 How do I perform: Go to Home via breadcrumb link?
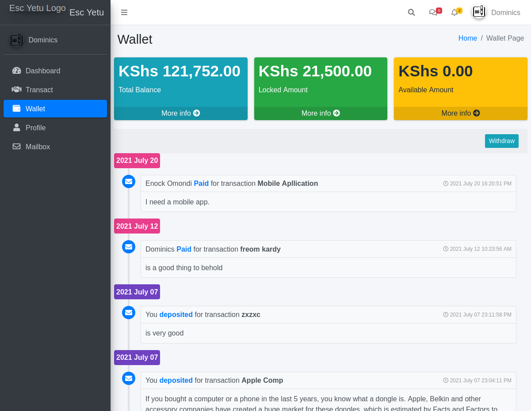click(x=467, y=38)
